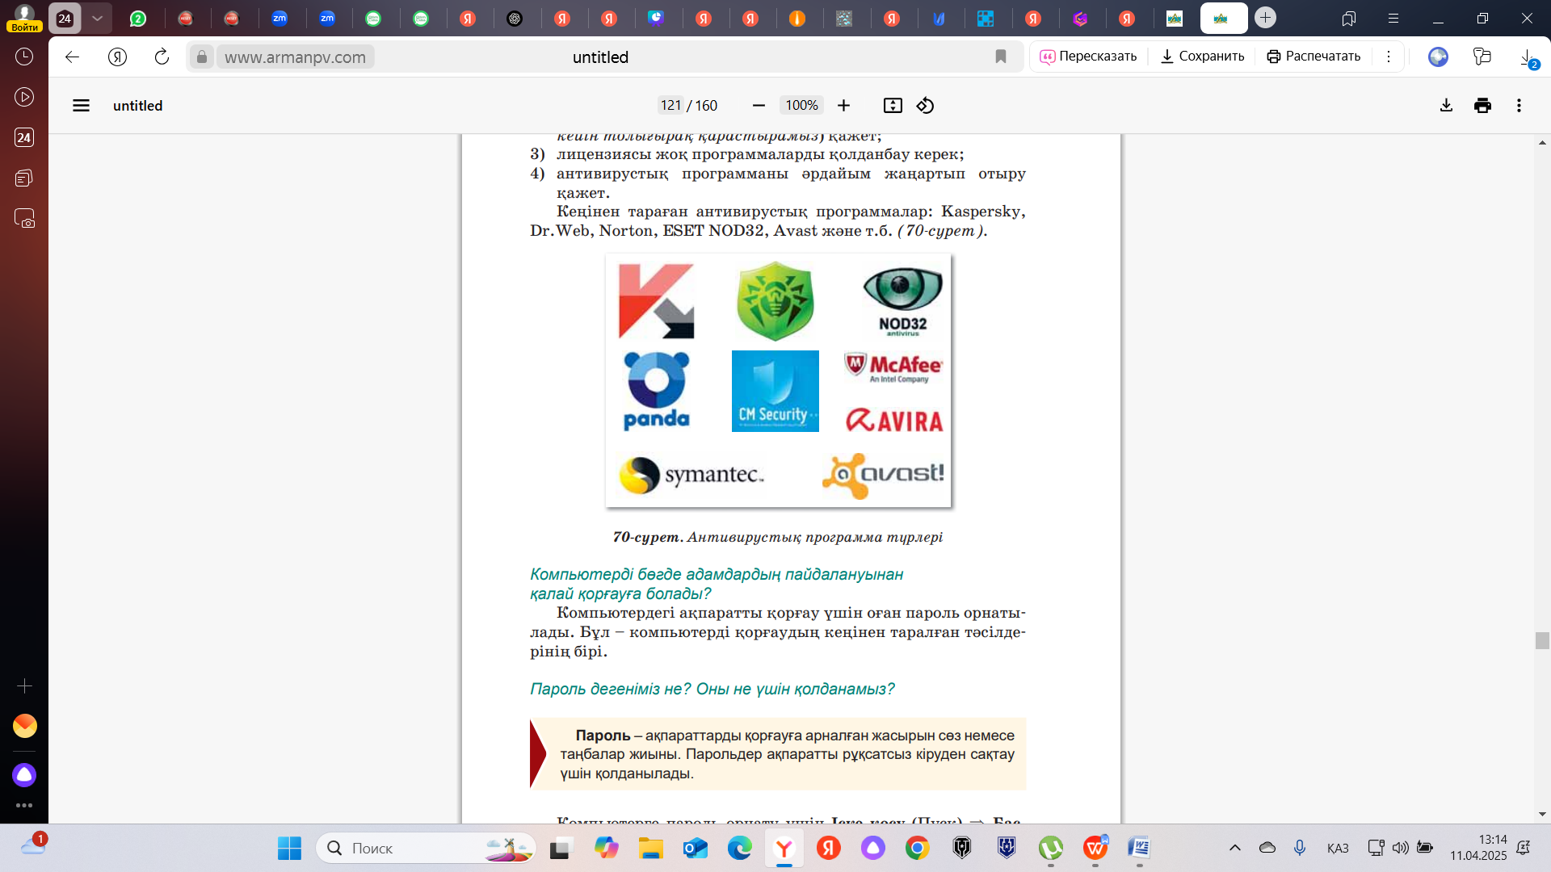The width and height of the screenshot is (1551, 872).
Task: Show hidden system tray icons chevron
Action: tap(1234, 848)
